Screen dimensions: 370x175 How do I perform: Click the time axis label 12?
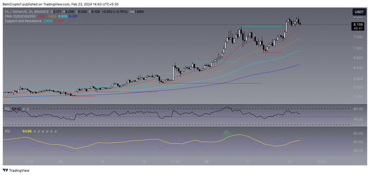61,162
